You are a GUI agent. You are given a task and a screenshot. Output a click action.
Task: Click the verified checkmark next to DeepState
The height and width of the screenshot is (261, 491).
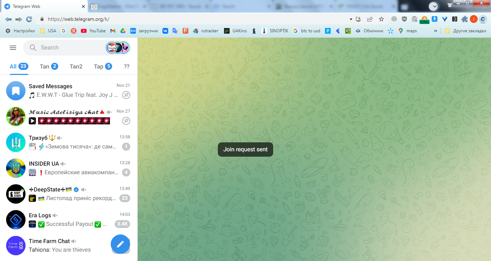[x=76, y=190]
